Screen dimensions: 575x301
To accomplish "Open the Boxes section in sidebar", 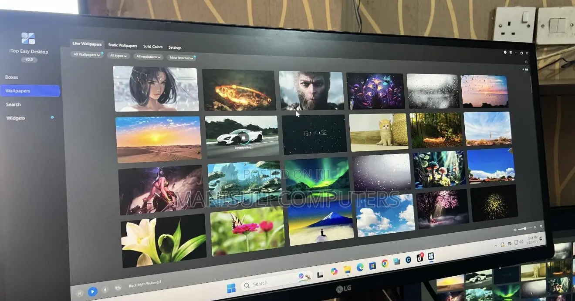I will pos(12,77).
